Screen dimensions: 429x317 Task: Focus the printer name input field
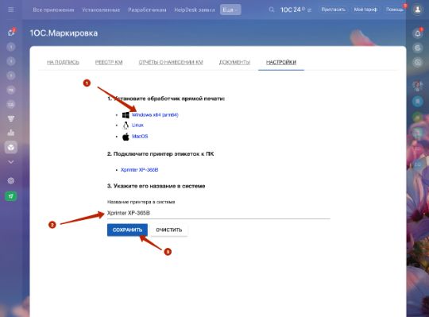218,213
